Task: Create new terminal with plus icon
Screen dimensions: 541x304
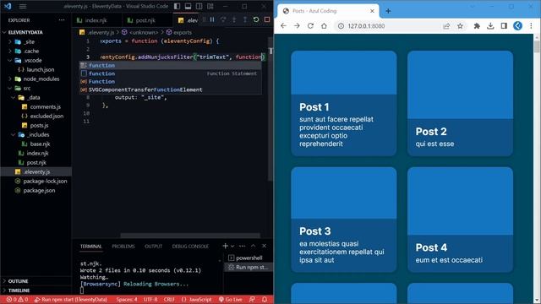Action: [x=226, y=246]
